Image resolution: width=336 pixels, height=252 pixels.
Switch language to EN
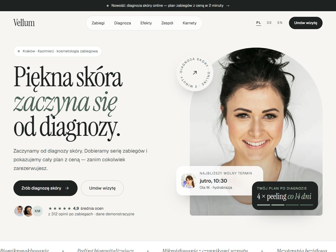(x=280, y=23)
